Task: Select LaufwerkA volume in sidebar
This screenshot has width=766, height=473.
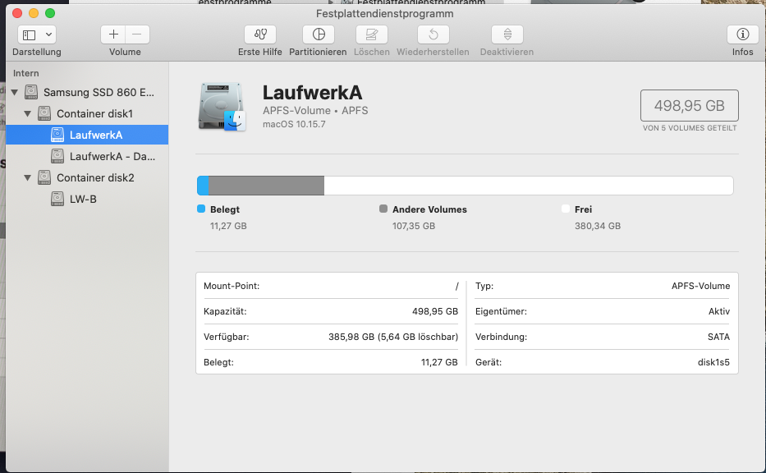Action: [95, 135]
